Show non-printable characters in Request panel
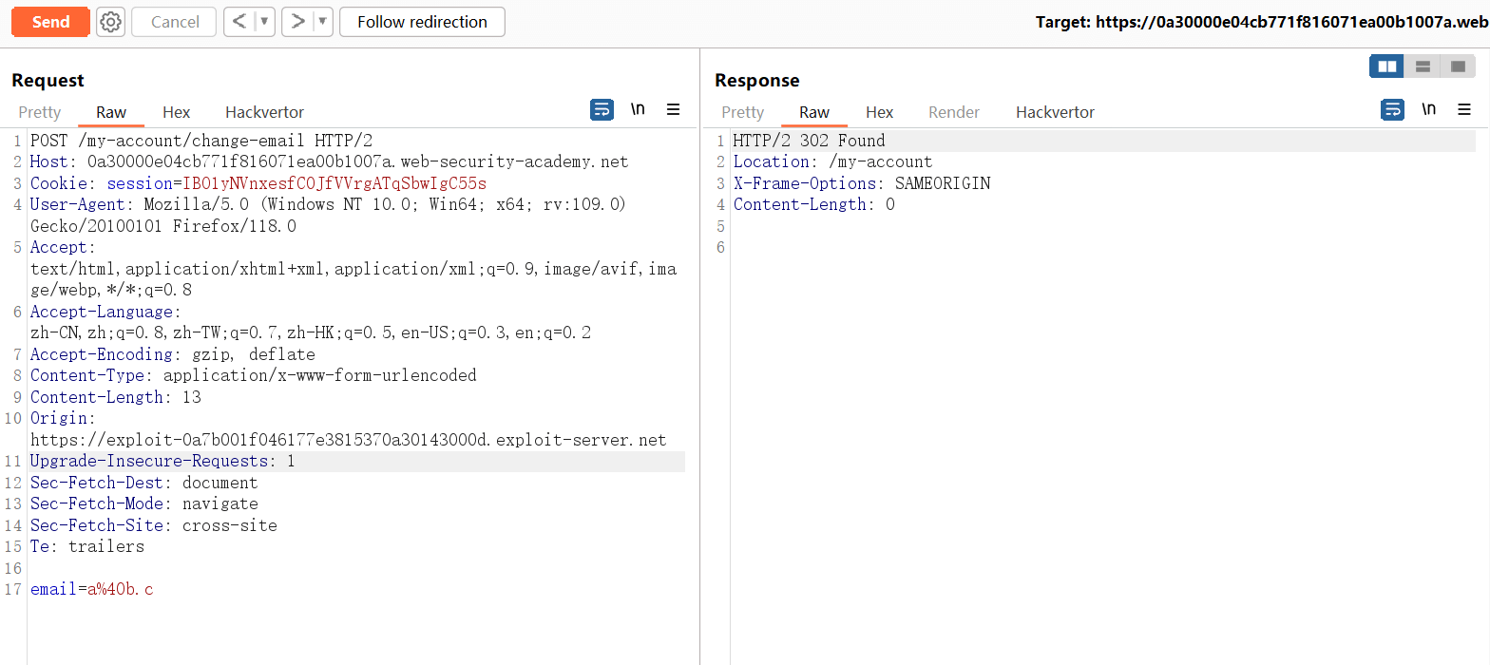This screenshot has height=665, width=1490. [638, 110]
